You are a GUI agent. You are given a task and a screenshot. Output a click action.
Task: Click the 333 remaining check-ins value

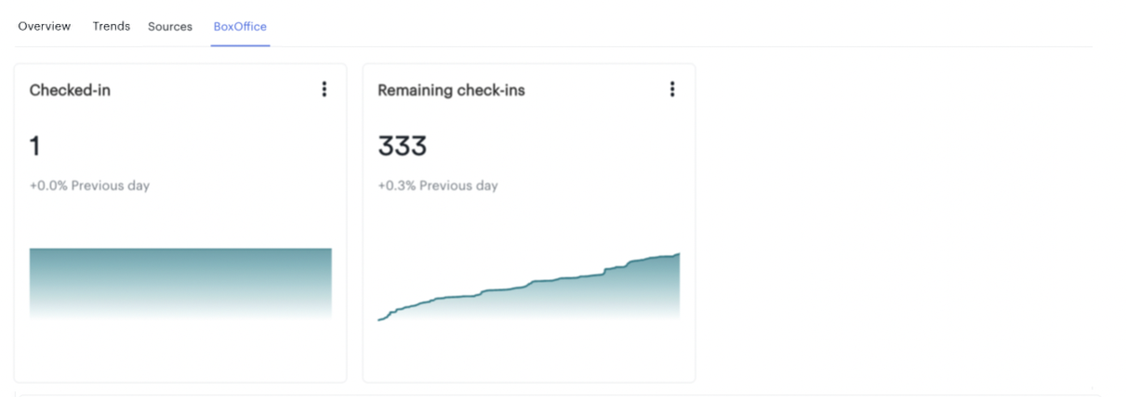[x=402, y=147]
